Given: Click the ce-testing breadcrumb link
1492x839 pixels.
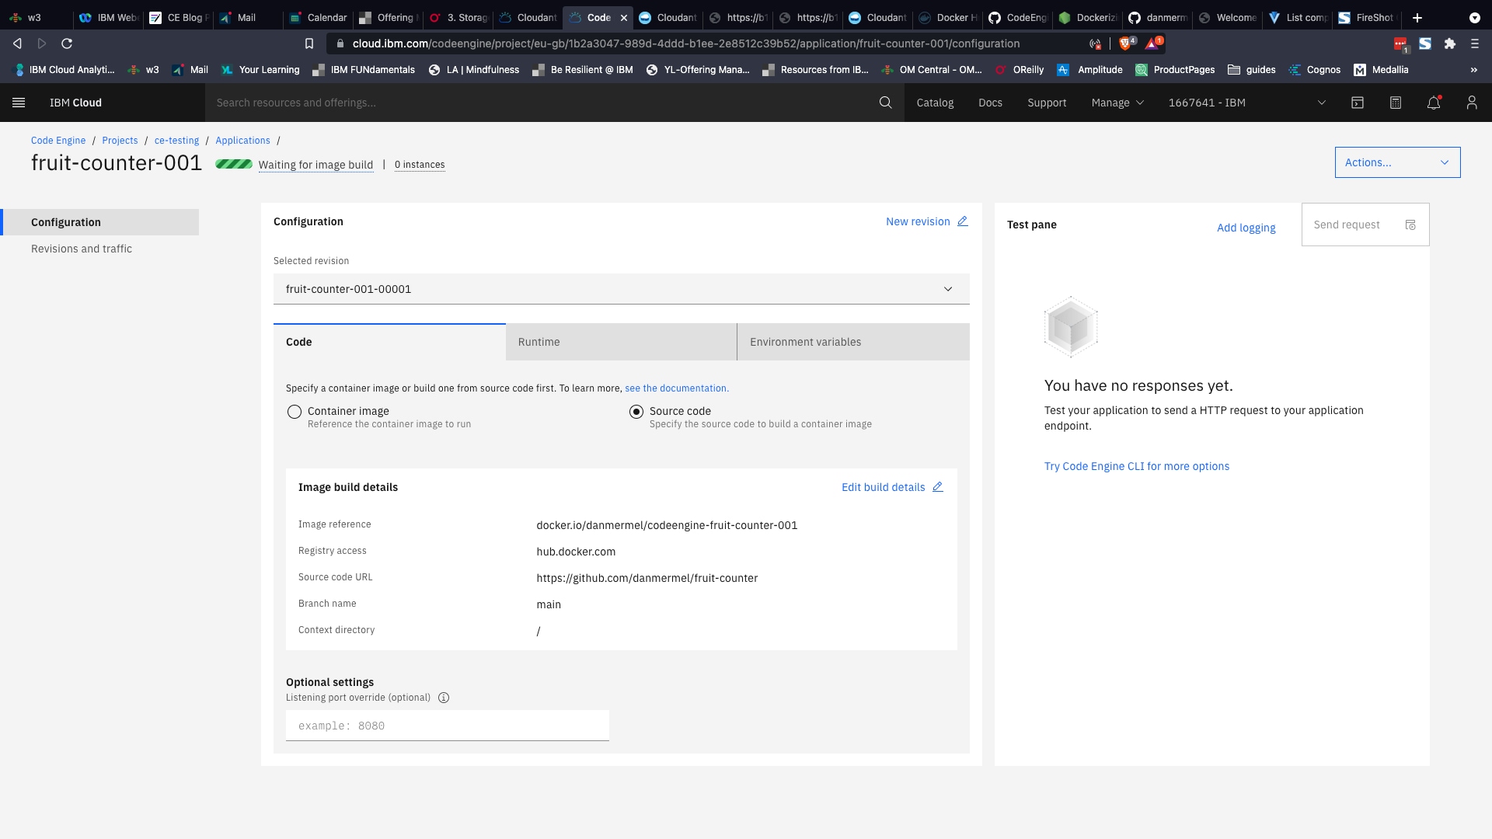Looking at the screenshot, I should pyautogui.click(x=176, y=141).
